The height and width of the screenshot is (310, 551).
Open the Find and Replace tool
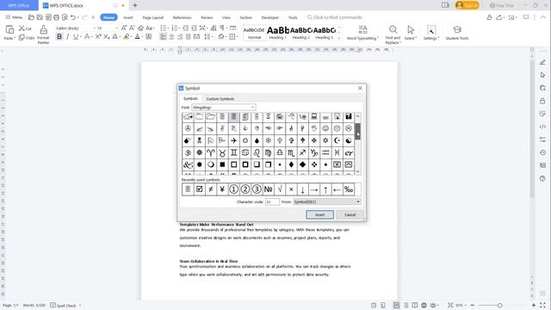click(393, 34)
